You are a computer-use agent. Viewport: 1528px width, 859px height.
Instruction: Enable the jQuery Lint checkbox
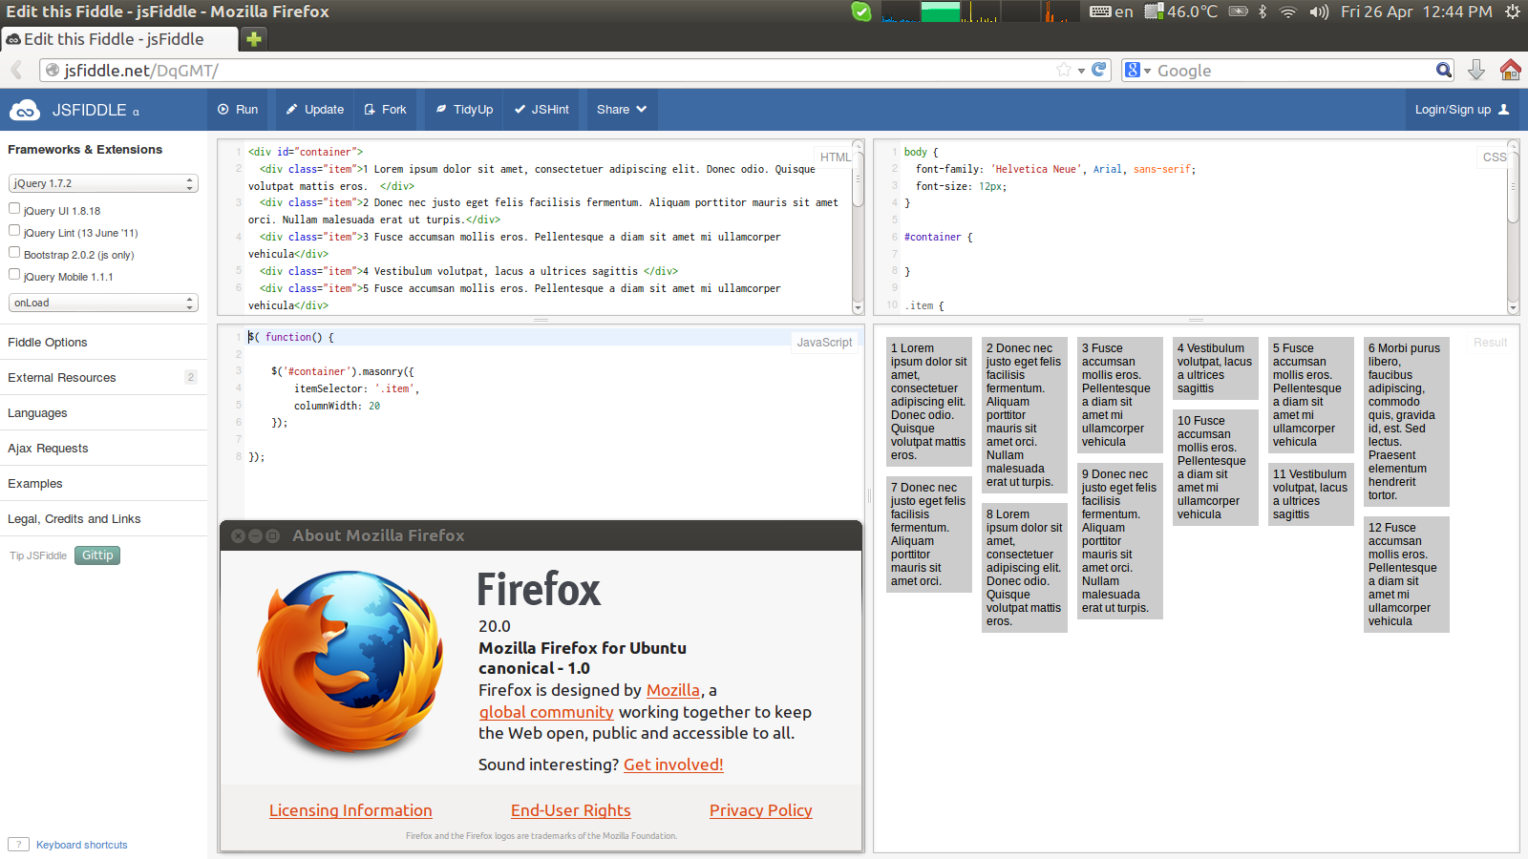14,230
